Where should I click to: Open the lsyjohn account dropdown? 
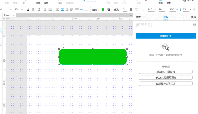pos(188,1)
